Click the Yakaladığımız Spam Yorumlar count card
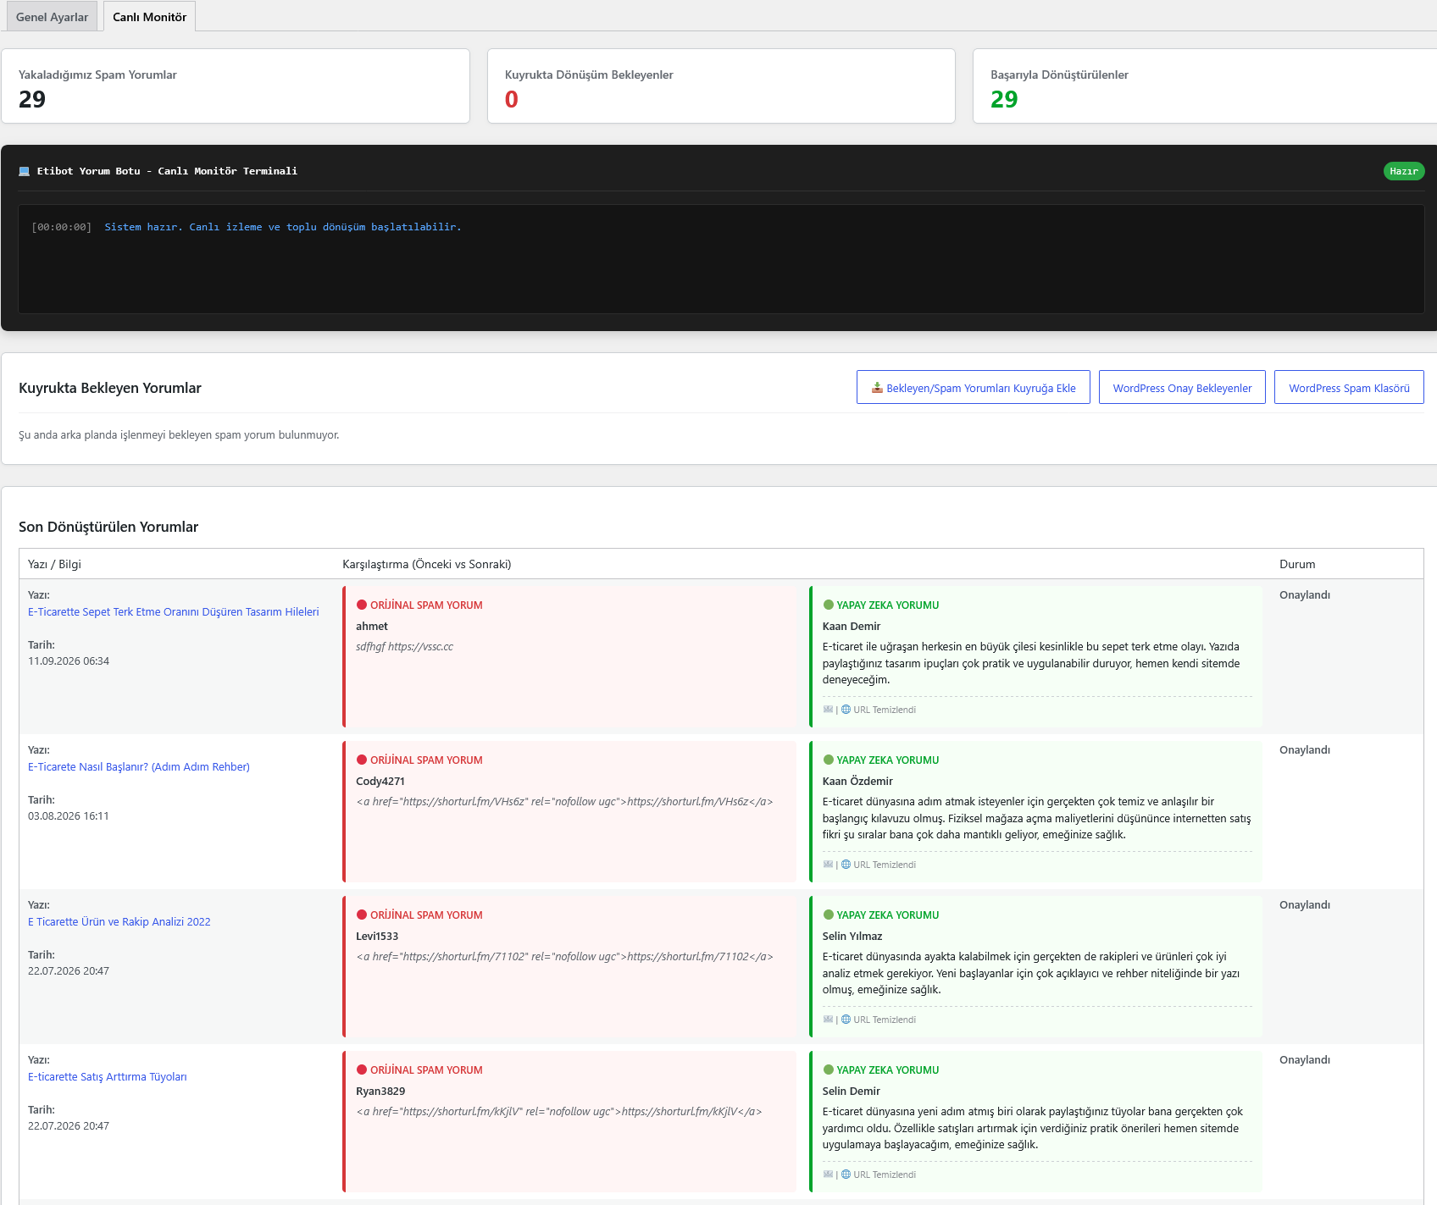Viewport: 1437px width, 1205px height. (236, 86)
